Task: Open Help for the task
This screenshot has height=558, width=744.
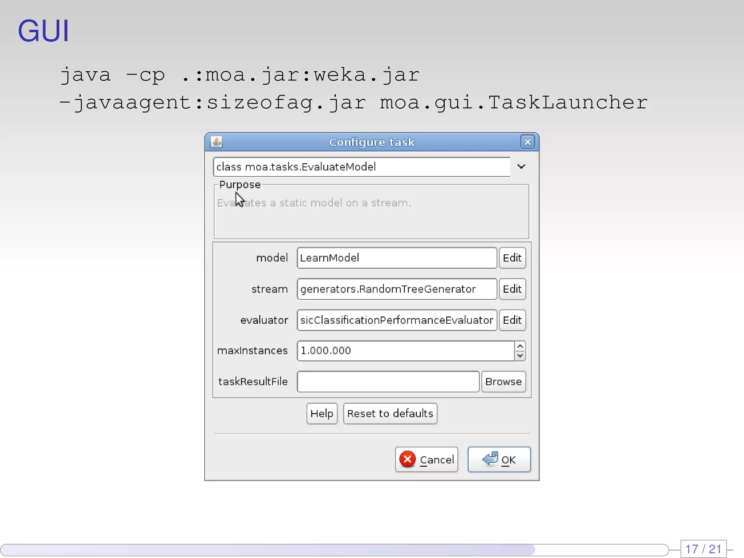Action: [322, 413]
